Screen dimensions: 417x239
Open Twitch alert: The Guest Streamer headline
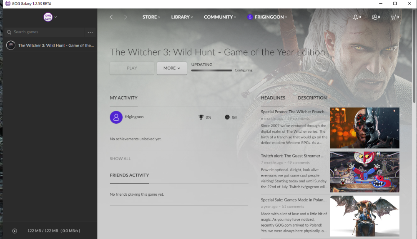tap(293, 156)
